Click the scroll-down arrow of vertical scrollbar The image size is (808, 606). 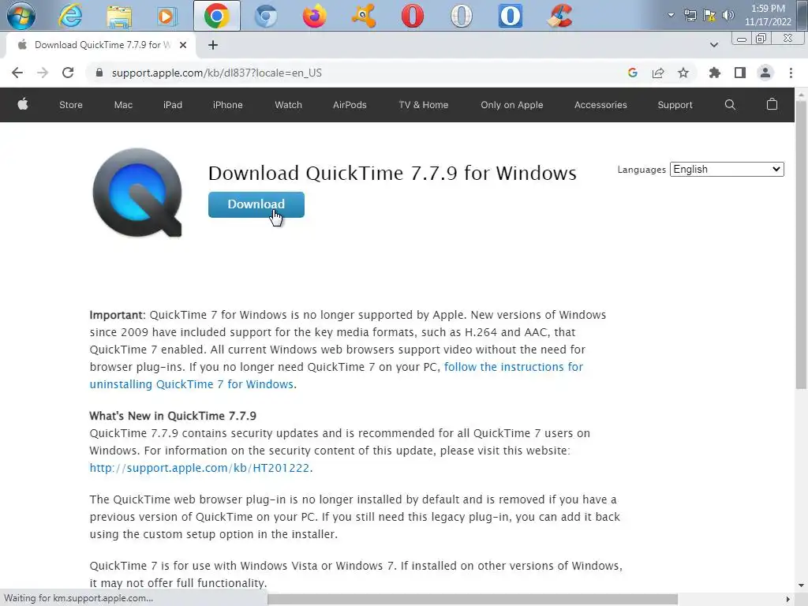[x=801, y=585]
